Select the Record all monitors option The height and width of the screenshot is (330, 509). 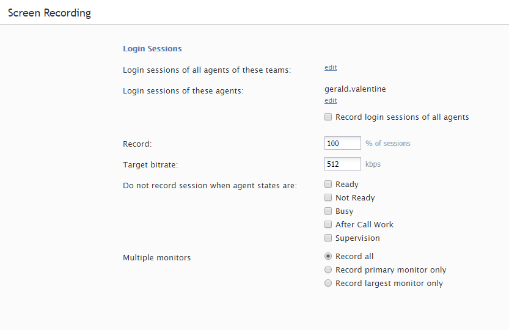point(328,256)
